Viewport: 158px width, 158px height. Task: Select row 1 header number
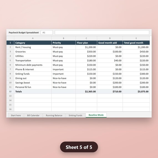(10, 43)
